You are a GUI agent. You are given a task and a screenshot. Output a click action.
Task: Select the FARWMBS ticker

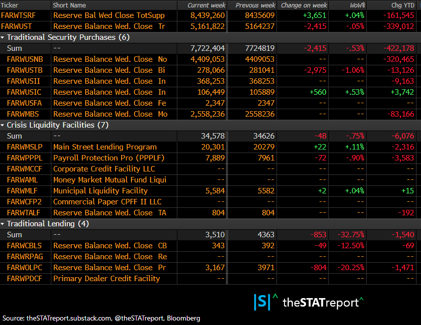(x=23, y=114)
